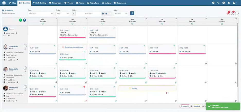Open the Shift Bidding tab
Image resolution: width=241 pixels, height=112 pixels.
click(x=39, y=3)
